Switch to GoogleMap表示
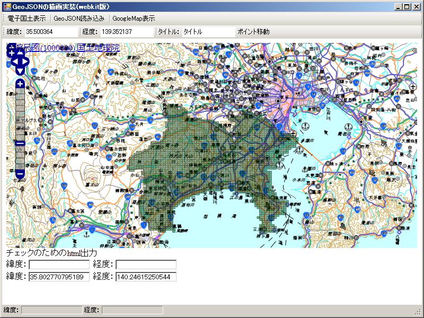The height and width of the screenshot is (318, 424). click(134, 18)
